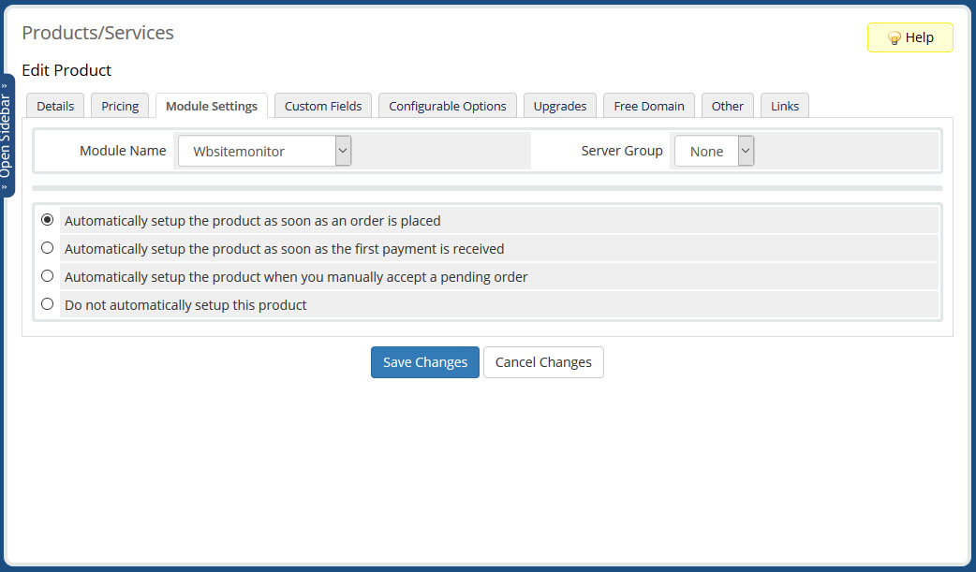Viewport: 976px width, 572px height.
Task: Switch to the Links tab
Action: click(x=784, y=106)
